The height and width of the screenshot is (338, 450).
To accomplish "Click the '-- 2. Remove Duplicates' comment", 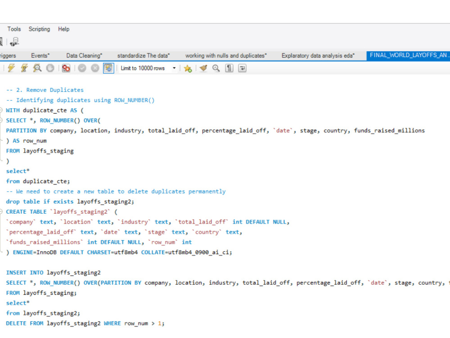I will click(45, 90).
